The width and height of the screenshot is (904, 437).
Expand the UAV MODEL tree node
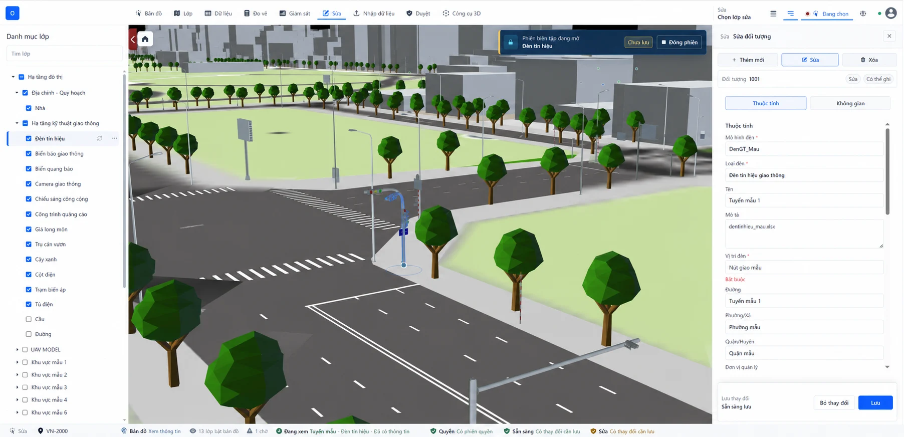pos(17,349)
